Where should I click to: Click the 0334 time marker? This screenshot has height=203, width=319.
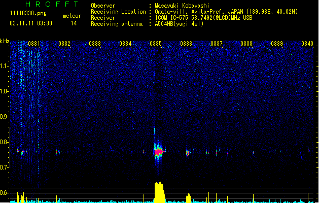point(125,44)
